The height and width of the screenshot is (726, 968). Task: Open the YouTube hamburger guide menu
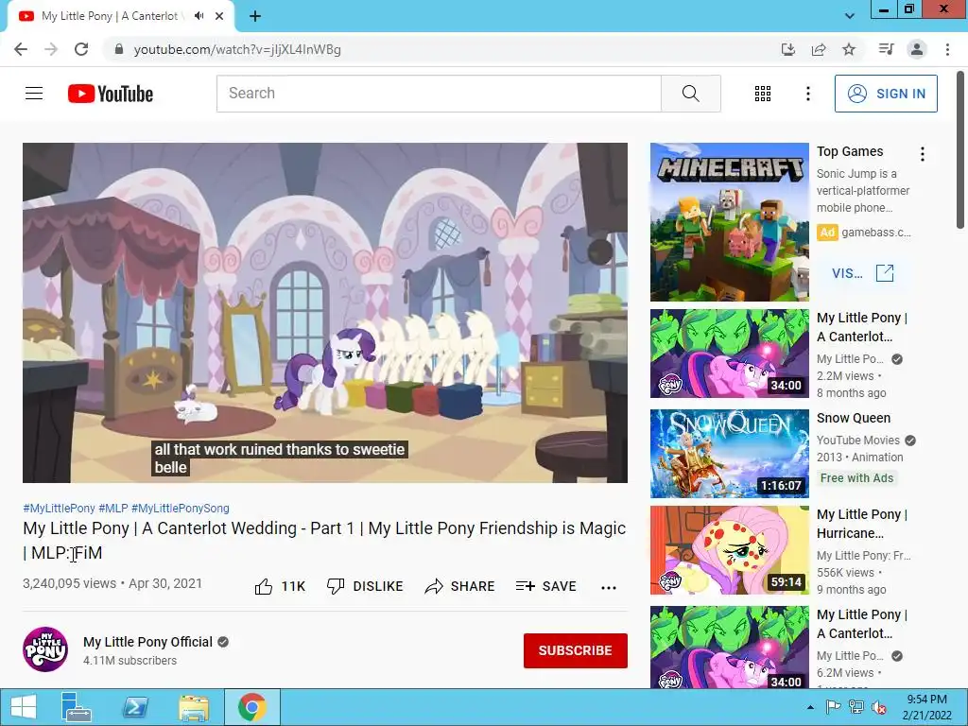(34, 94)
